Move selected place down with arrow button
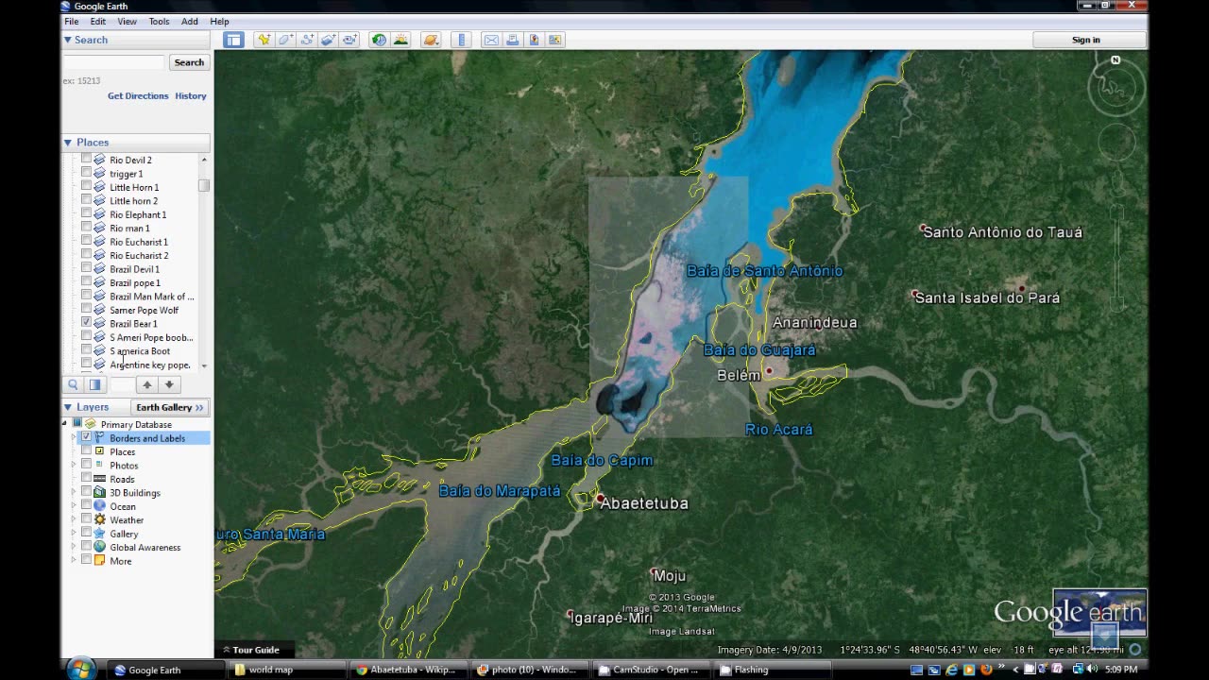Viewport: 1209px width, 680px height. [169, 384]
